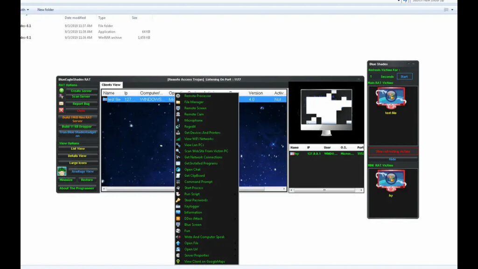Click the Regedit icon in the context menu
The height and width of the screenshot is (269, 478).
178,126
